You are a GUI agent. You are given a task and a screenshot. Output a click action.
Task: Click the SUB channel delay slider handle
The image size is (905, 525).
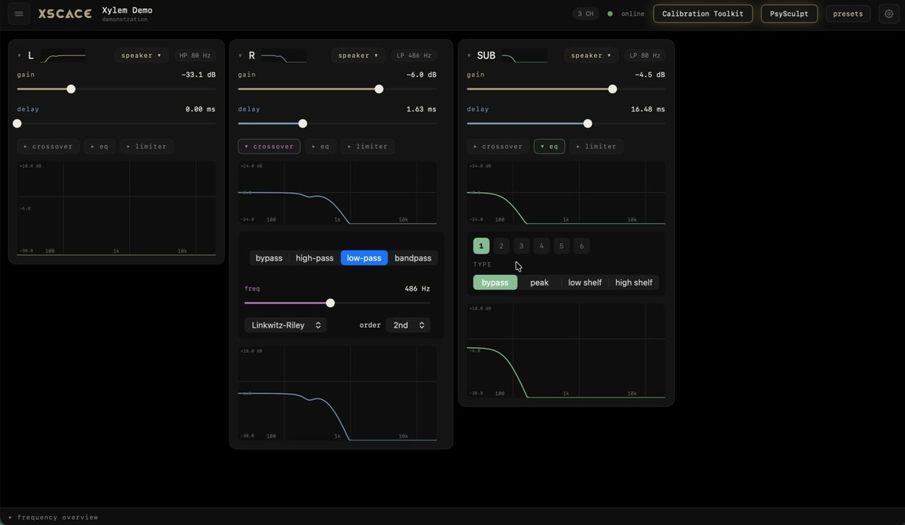click(x=587, y=124)
